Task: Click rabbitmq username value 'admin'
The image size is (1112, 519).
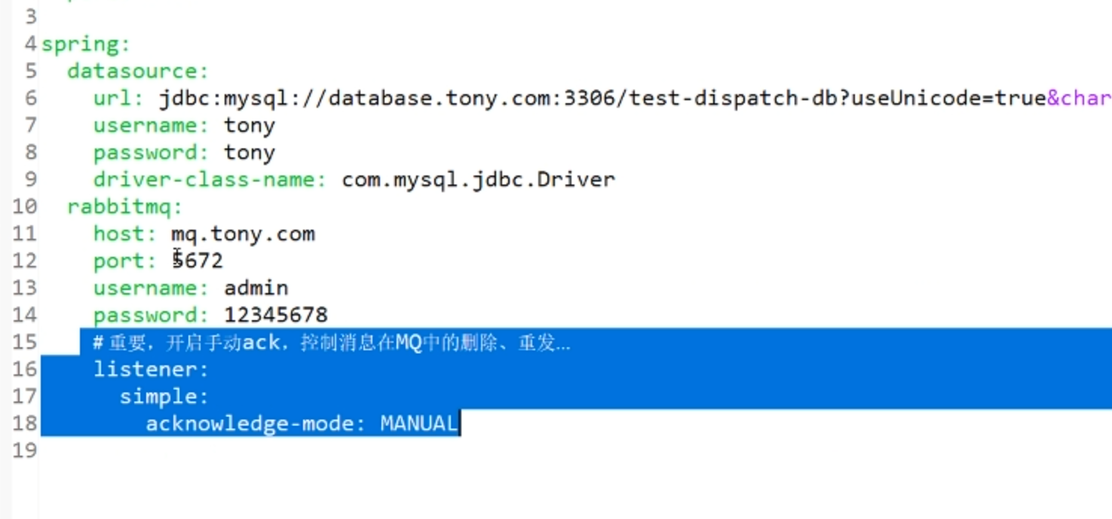Action: point(256,288)
